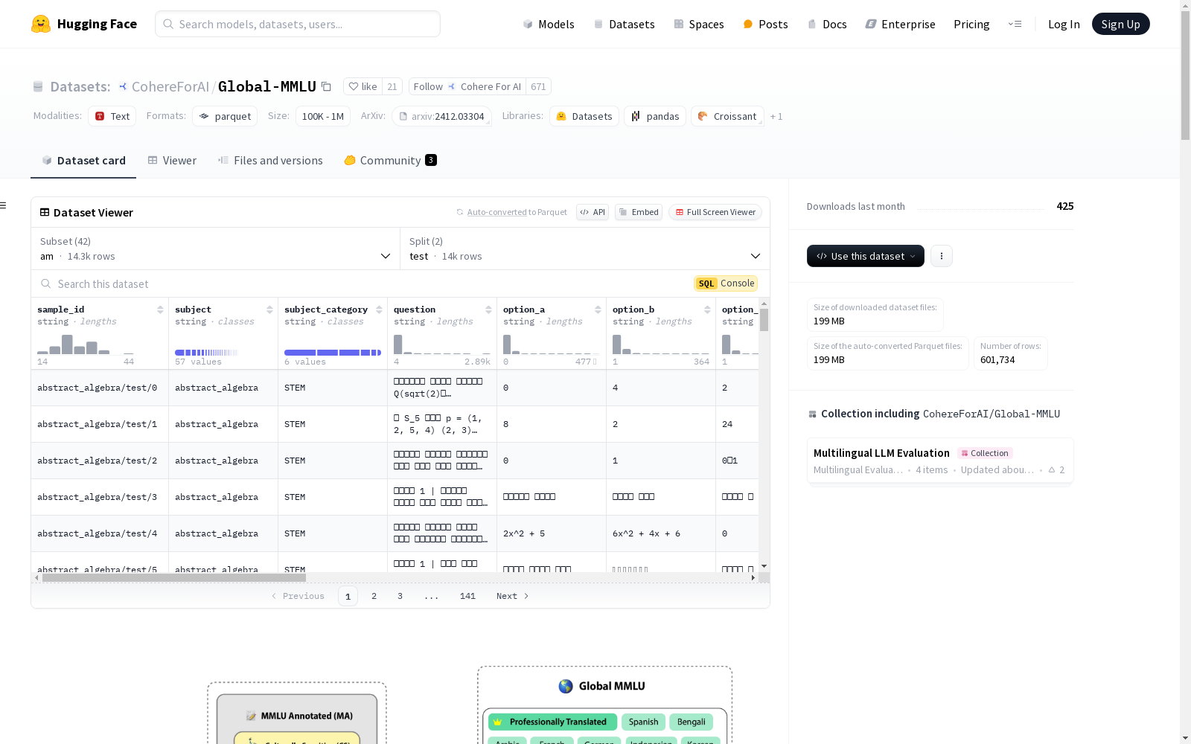Viewport: 1191px width, 744px height.
Task: Copy dataset name with the copy icon
Action: (326, 86)
